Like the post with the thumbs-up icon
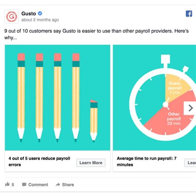This screenshot has height=196, width=196. point(7,184)
